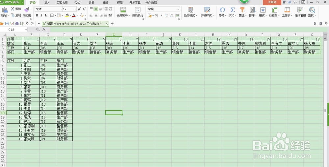Click the Copy (复制) button
This screenshot has height=167, width=329.
(16, 15)
